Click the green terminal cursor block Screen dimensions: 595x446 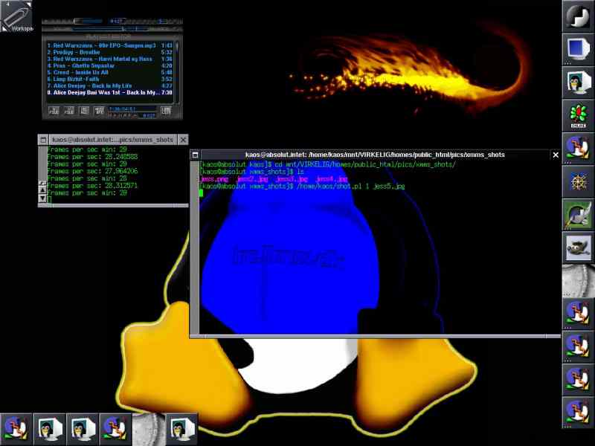pos(201,193)
